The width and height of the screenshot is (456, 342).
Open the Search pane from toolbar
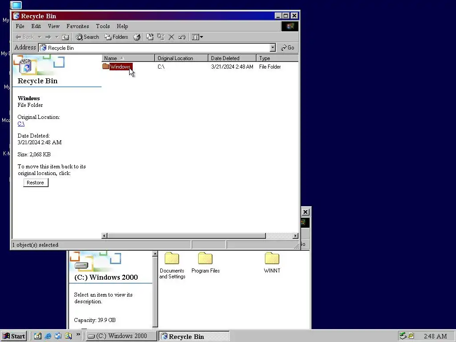(88, 37)
